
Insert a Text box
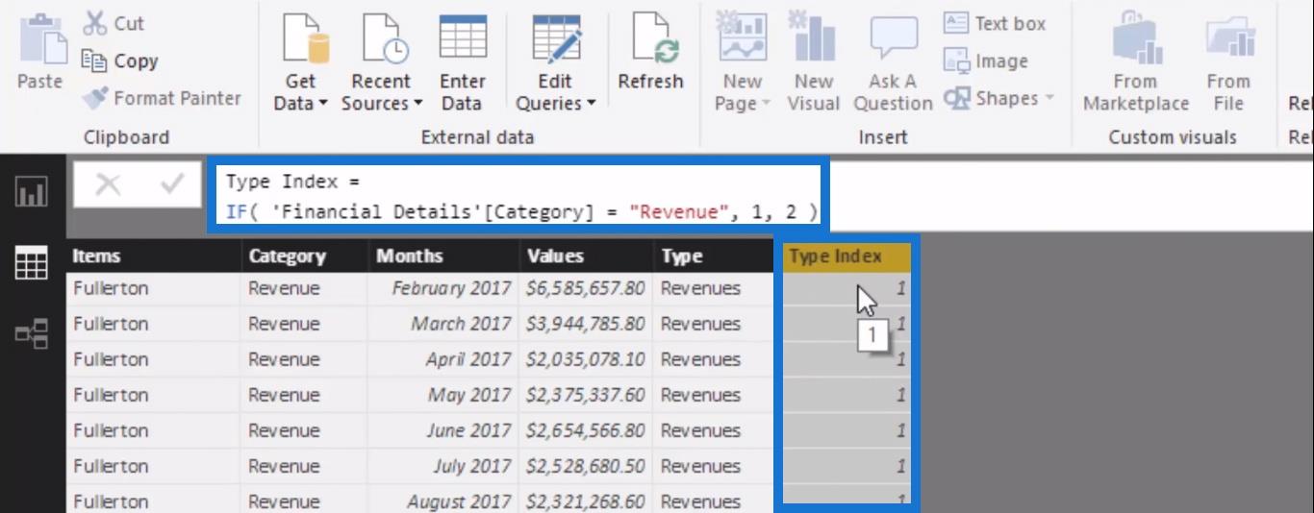point(995,23)
